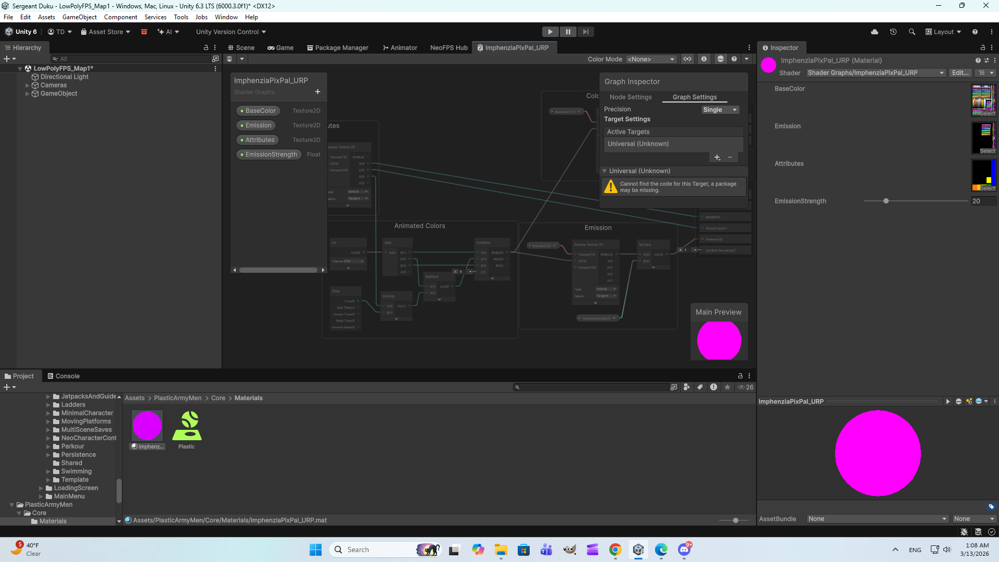Switch to Console tab
999x562 pixels.
(x=63, y=376)
